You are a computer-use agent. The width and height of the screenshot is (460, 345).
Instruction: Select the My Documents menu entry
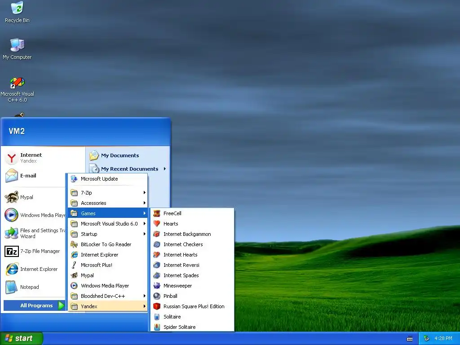(128, 155)
